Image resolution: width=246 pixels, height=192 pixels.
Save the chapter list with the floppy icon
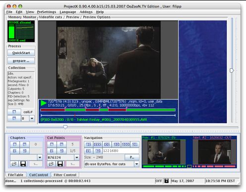point(23,164)
